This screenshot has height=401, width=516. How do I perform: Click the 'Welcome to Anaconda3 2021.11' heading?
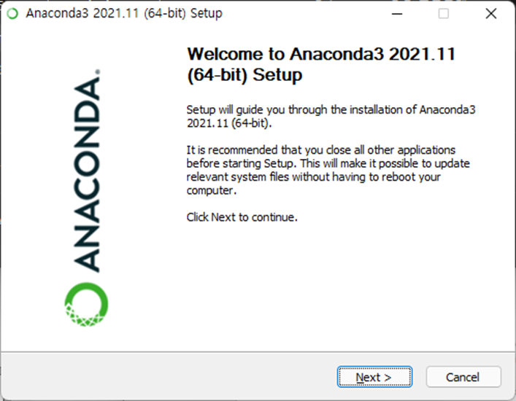click(321, 54)
